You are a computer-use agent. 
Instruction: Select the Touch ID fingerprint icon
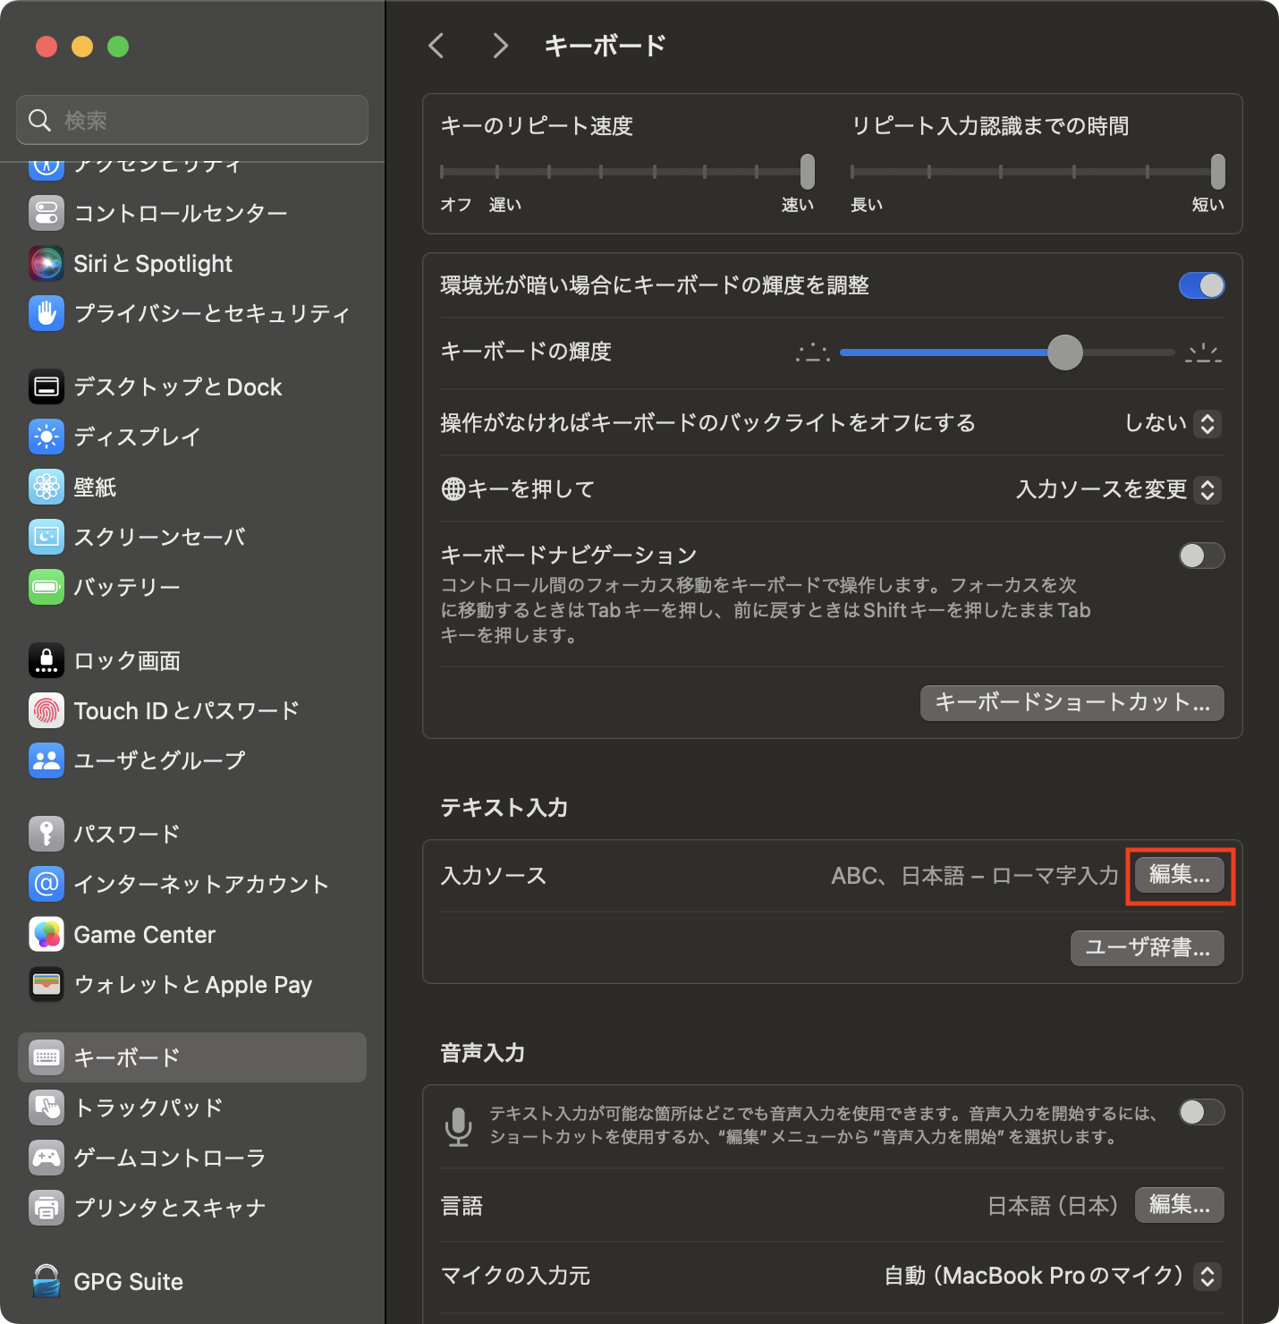click(47, 710)
